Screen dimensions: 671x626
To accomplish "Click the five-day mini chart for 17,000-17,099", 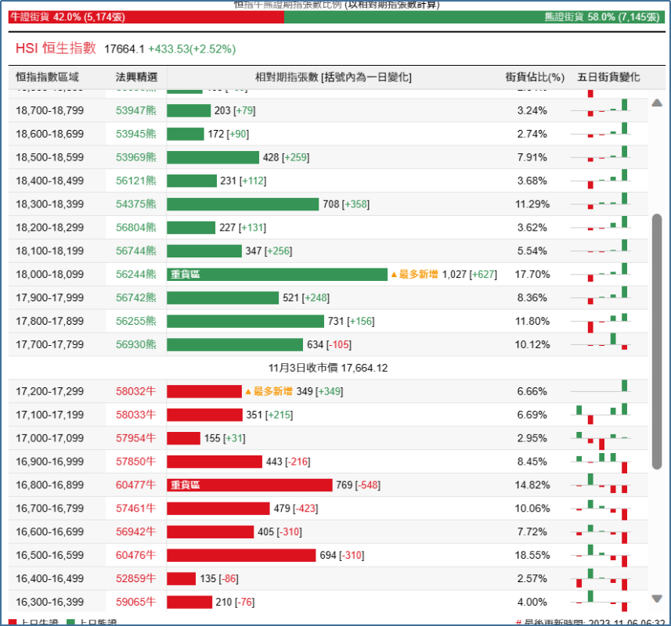I will pos(602,438).
